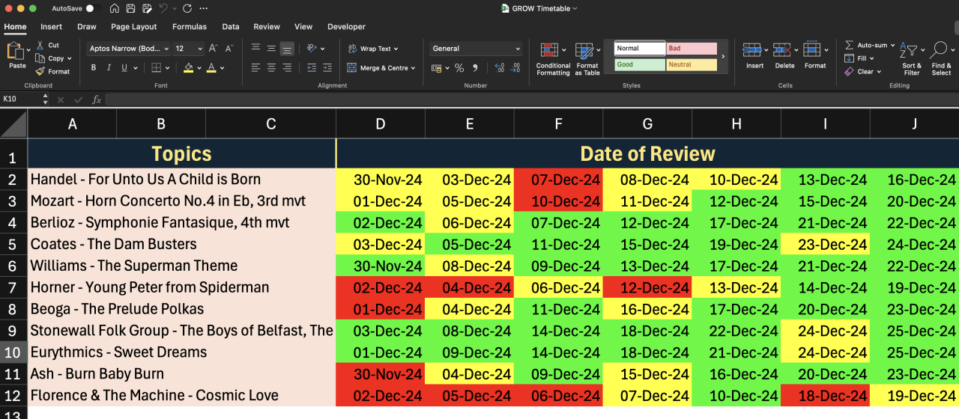Select the Eurythmics - Sweet Dreams cell
The width and height of the screenshot is (959, 419).
tap(182, 352)
